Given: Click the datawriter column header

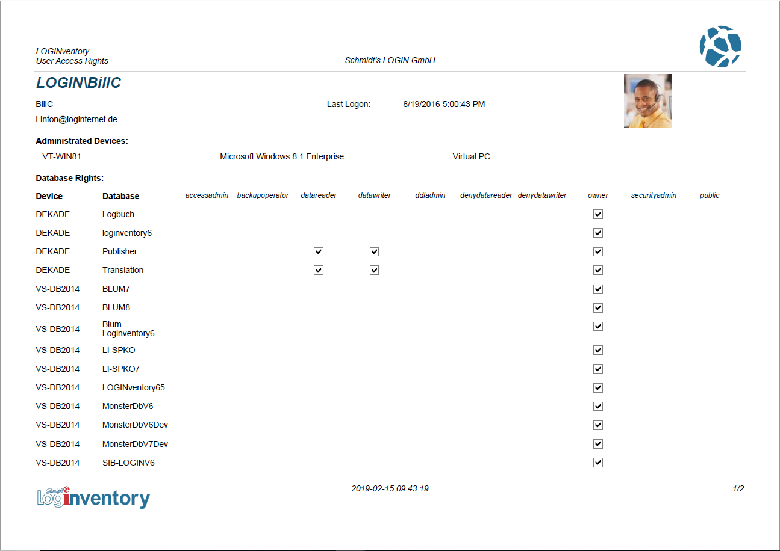Looking at the screenshot, I should (375, 195).
